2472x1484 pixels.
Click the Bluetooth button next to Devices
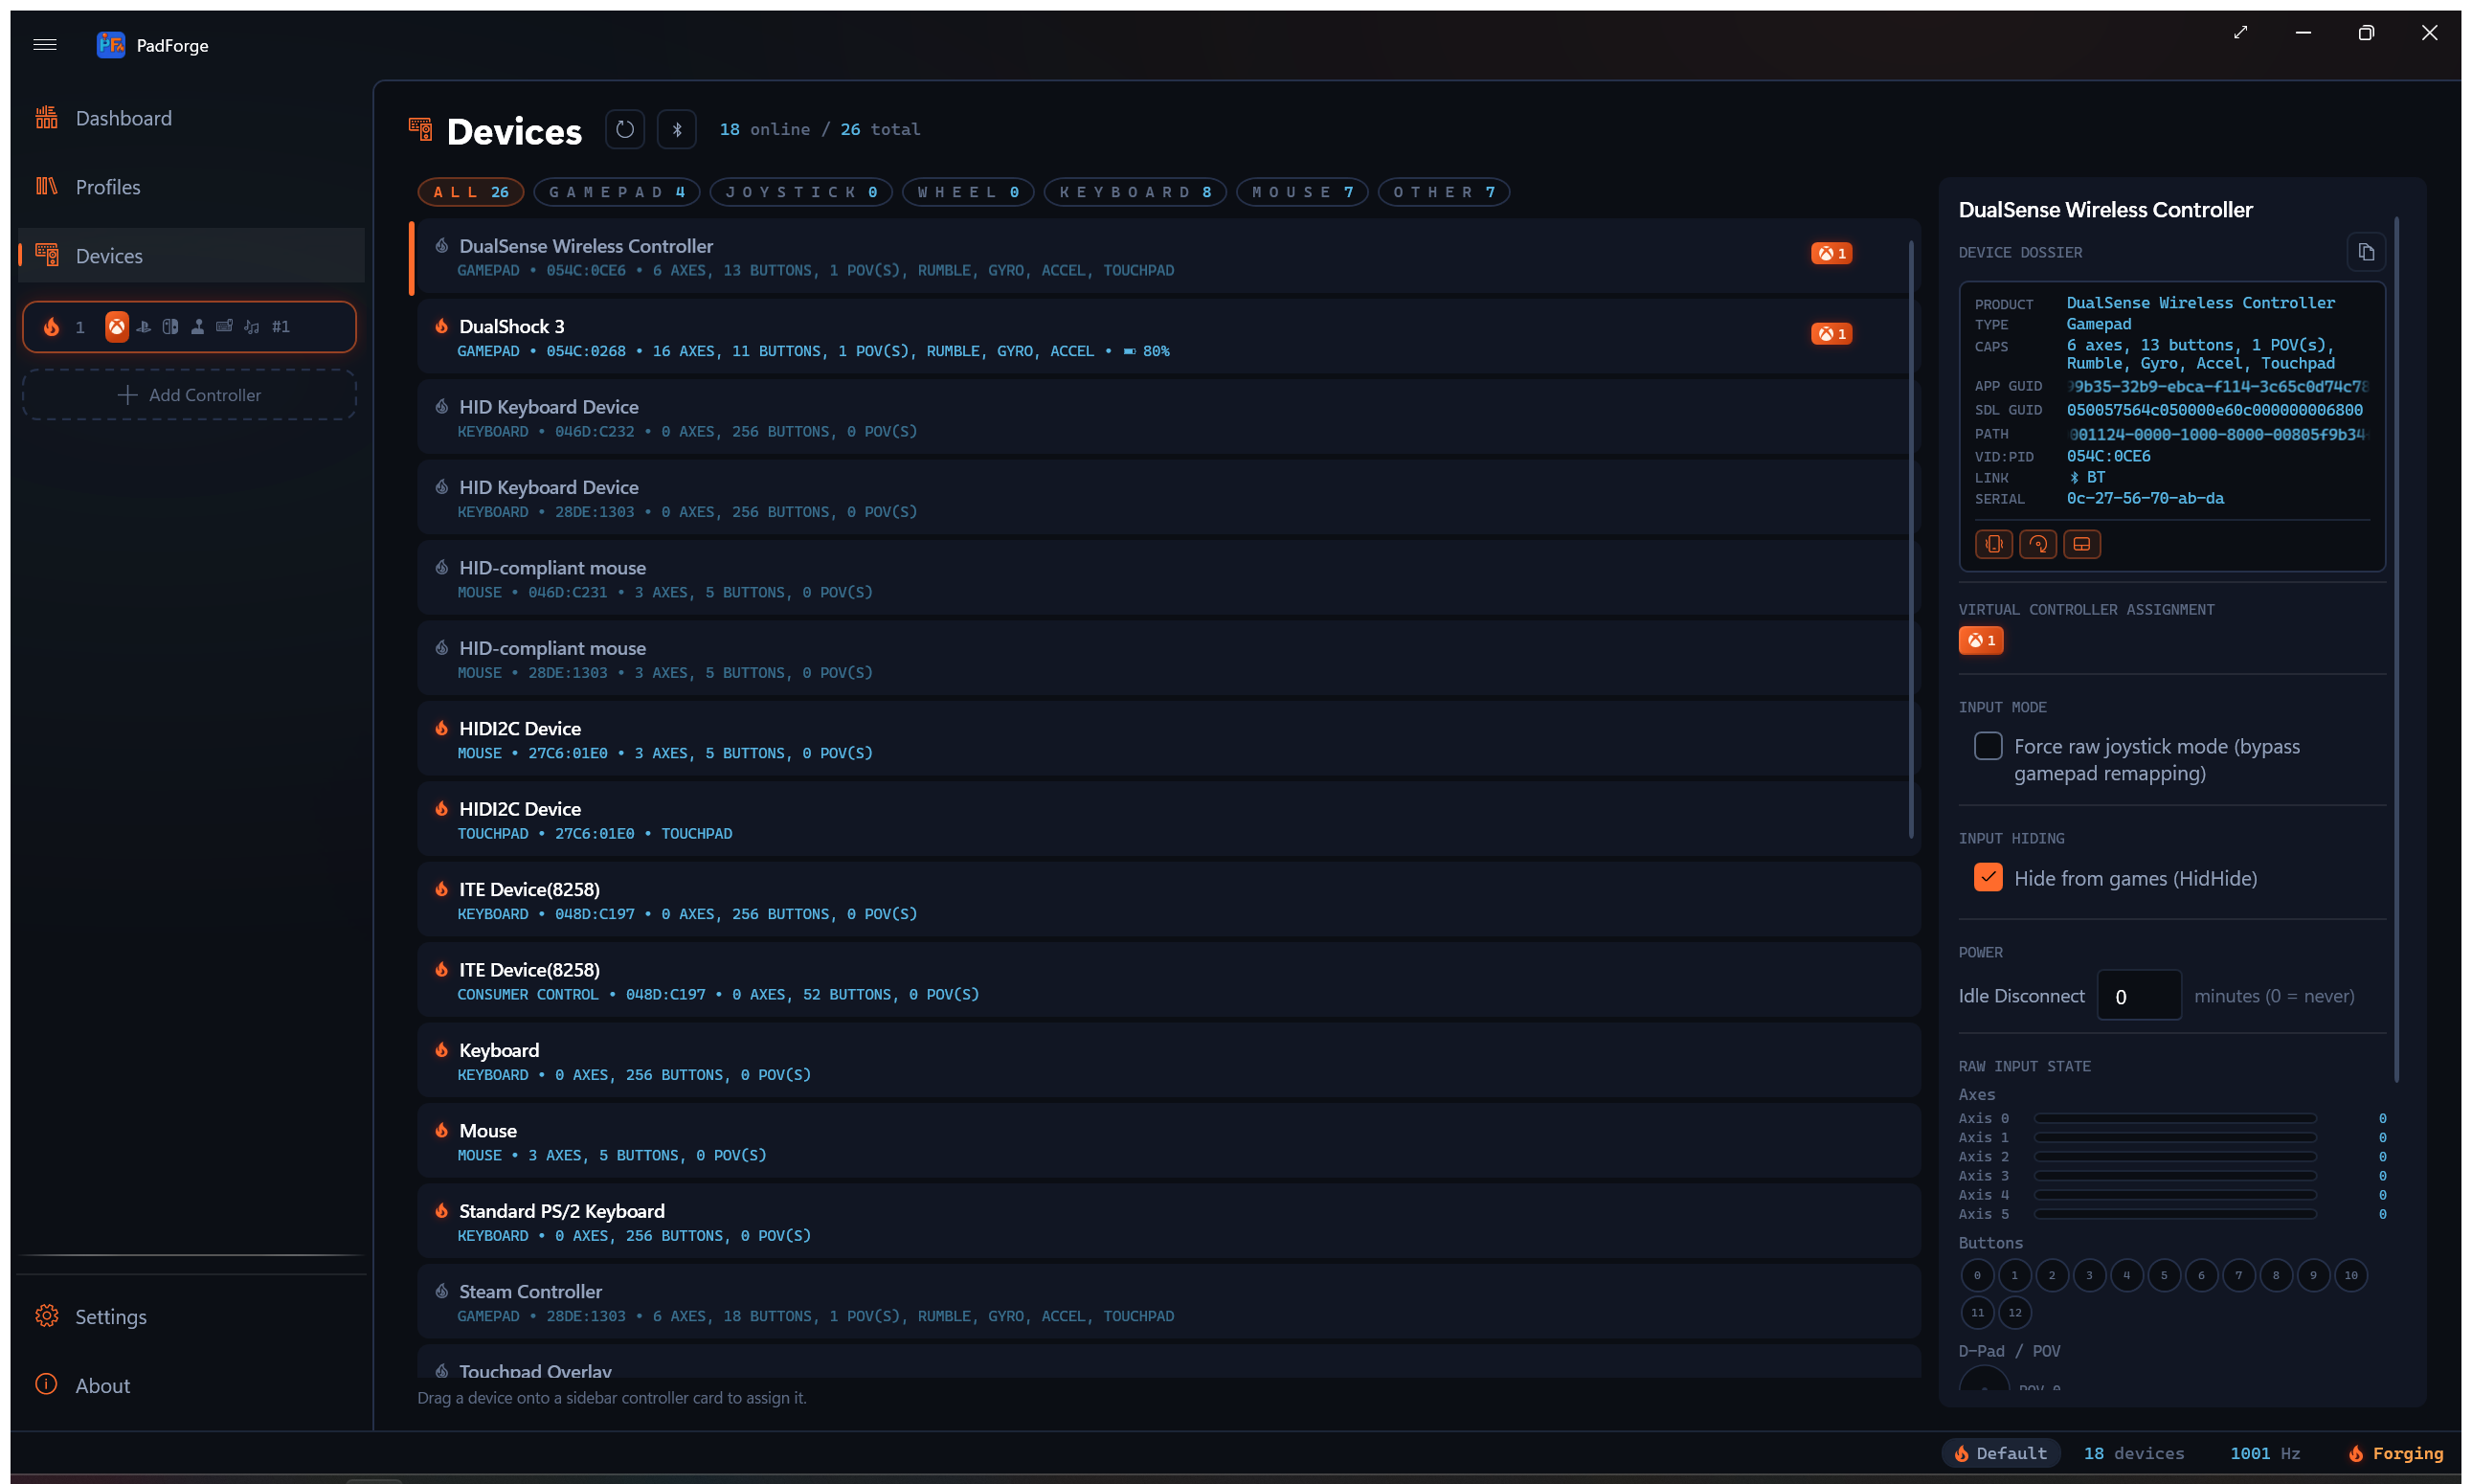pyautogui.click(x=677, y=129)
